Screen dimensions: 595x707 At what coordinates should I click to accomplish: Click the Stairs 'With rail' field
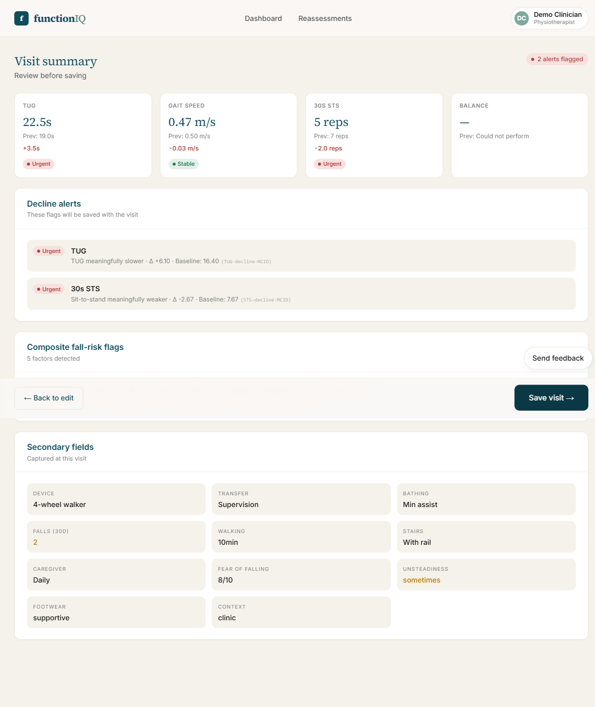(486, 537)
